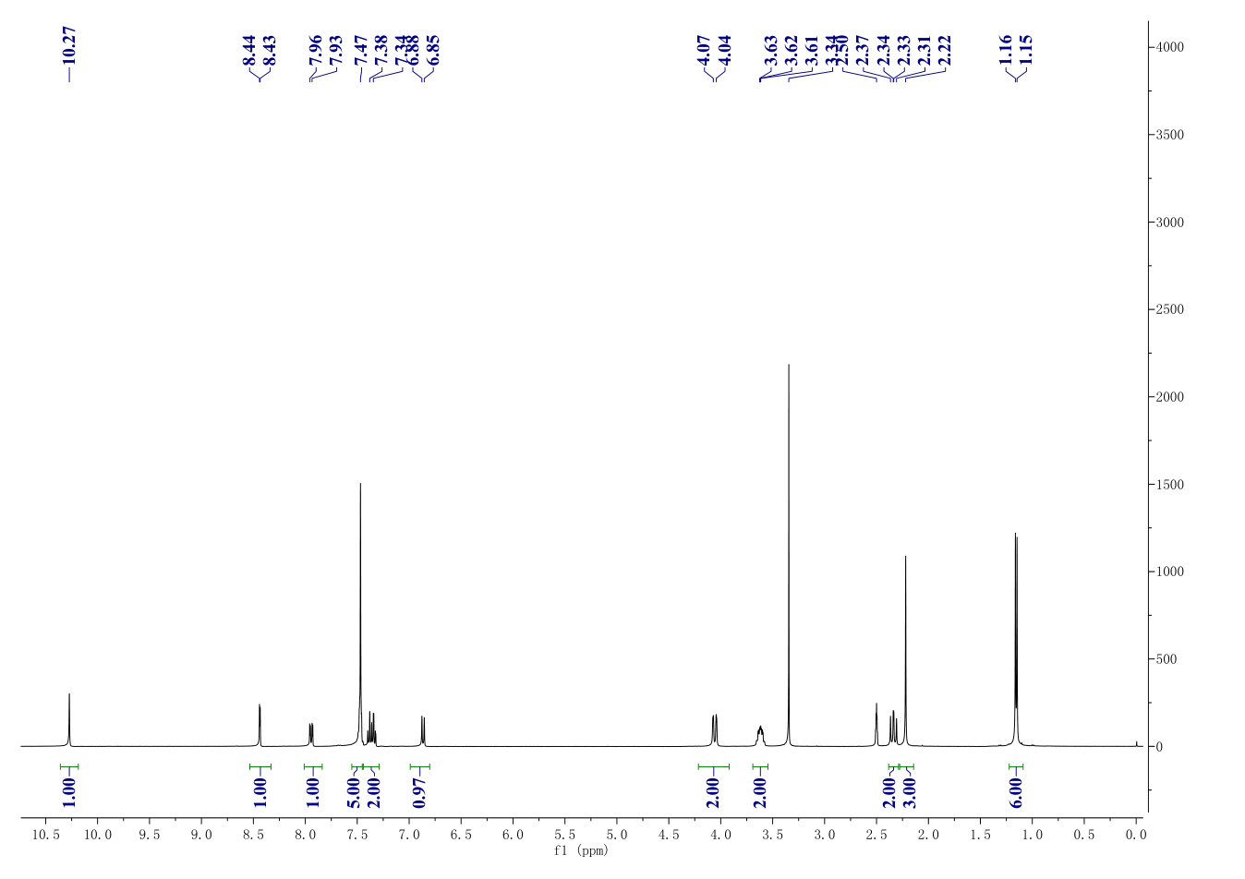Click the green integral bracket under 1.16 doublet

click(x=1016, y=766)
